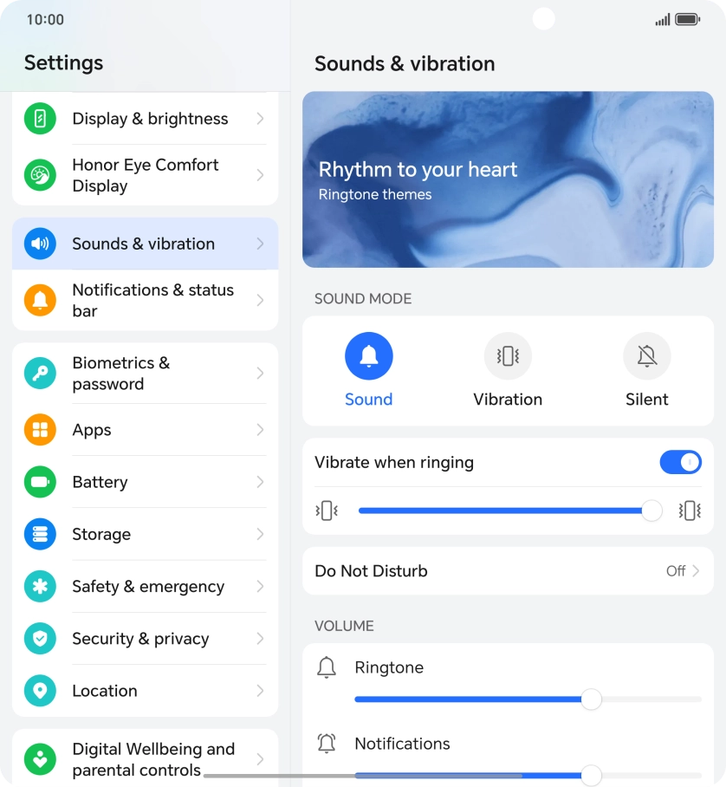Image resolution: width=726 pixels, height=787 pixels.
Task: Select the Sound mode bell icon
Action: [369, 356]
